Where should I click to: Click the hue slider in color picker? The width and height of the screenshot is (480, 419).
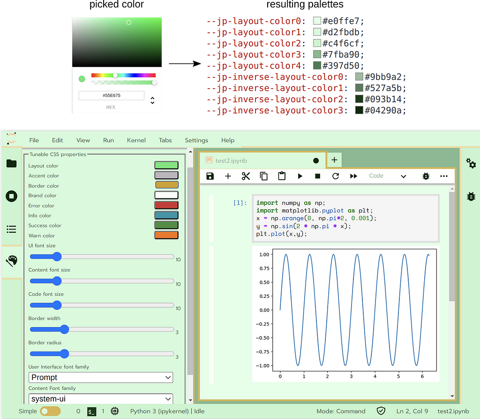tap(123, 76)
